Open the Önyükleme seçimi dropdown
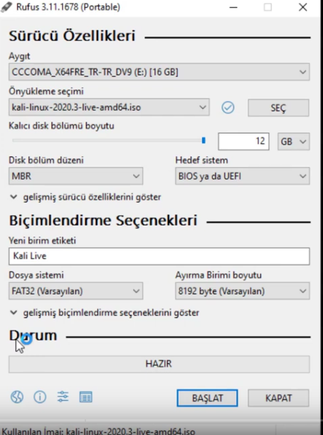This screenshot has height=435, width=323. coord(109,107)
